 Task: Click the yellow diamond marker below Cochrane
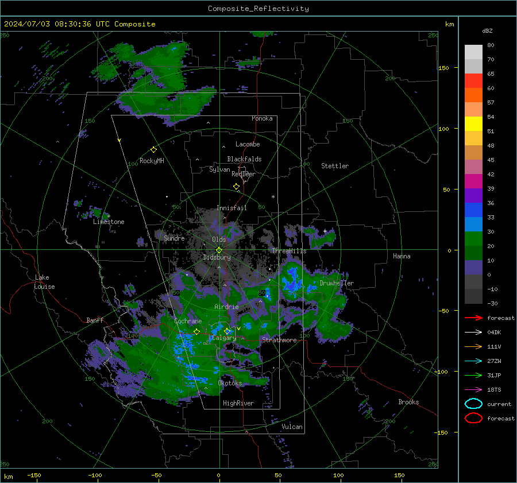[x=197, y=331]
